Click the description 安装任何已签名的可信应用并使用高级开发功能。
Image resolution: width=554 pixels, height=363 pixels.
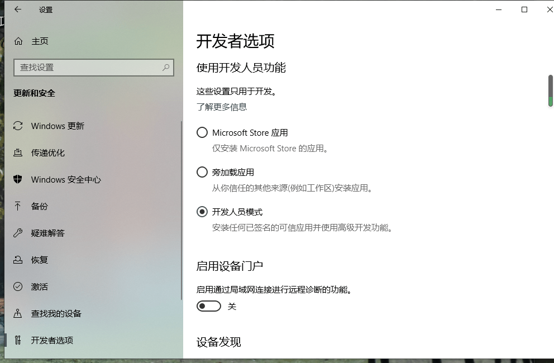pyautogui.click(x=303, y=228)
